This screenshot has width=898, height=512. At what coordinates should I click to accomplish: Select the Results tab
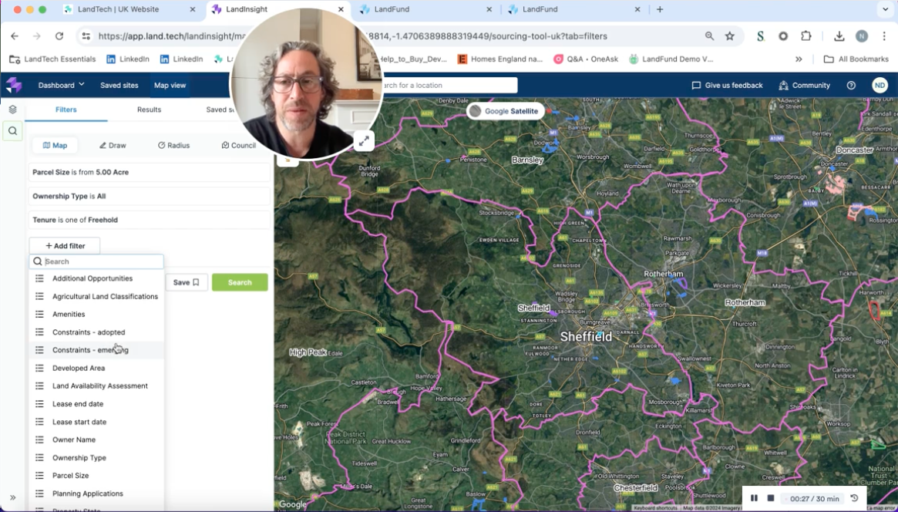149,109
